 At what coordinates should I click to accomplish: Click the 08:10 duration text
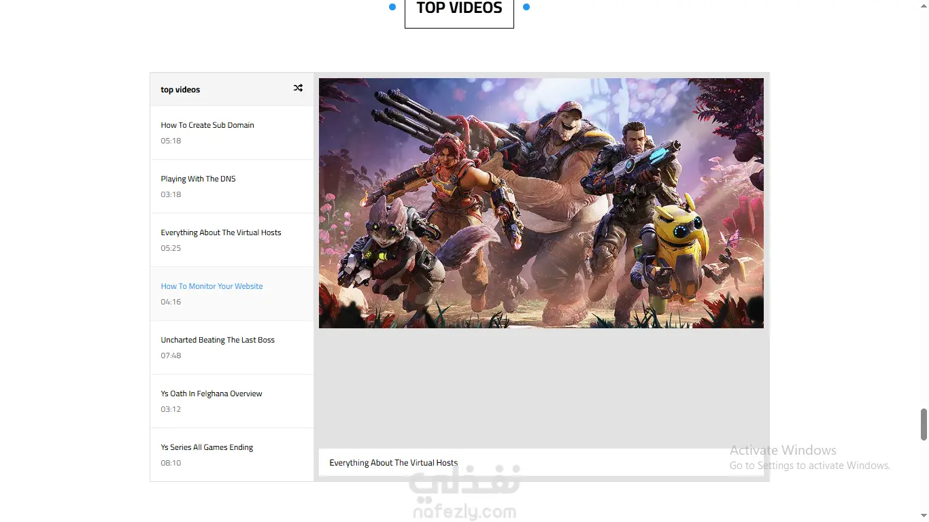coord(171,463)
